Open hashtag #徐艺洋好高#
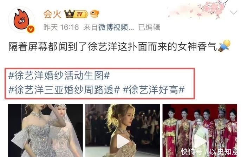241x157 pixels. (154, 90)
